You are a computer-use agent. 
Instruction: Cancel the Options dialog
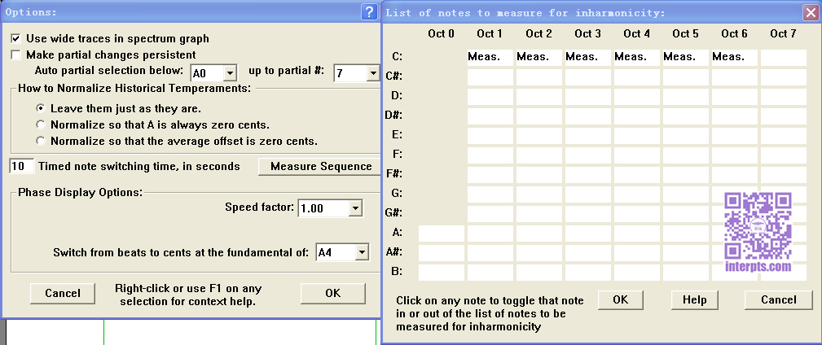(63, 293)
